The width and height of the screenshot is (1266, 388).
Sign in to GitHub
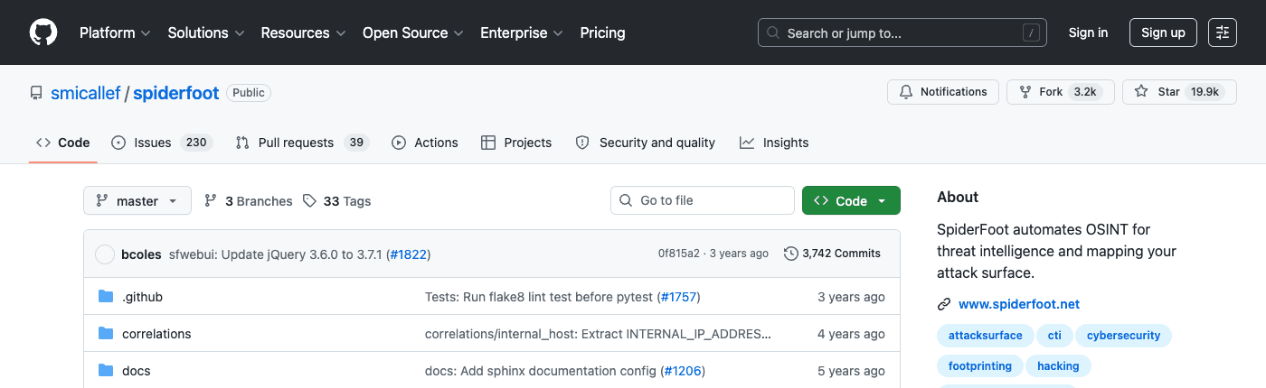coord(1088,32)
